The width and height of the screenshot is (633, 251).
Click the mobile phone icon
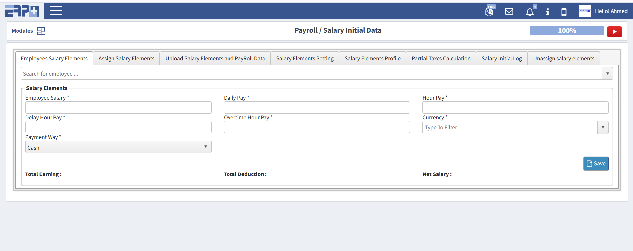pyautogui.click(x=564, y=12)
